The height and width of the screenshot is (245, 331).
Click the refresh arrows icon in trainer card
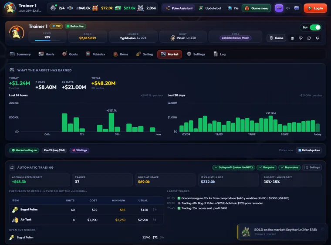pyautogui.click(x=309, y=38)
